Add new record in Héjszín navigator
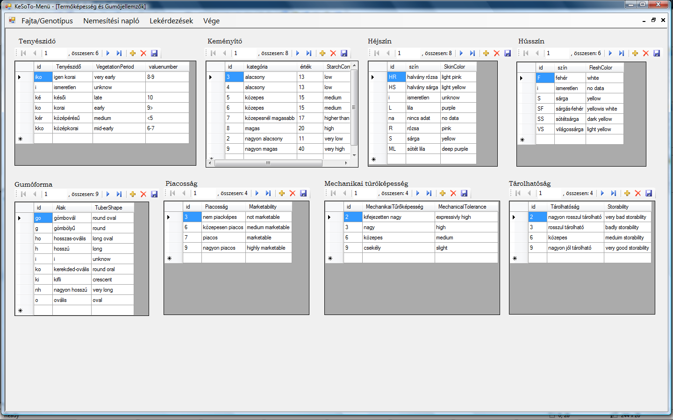 [486, 53]
